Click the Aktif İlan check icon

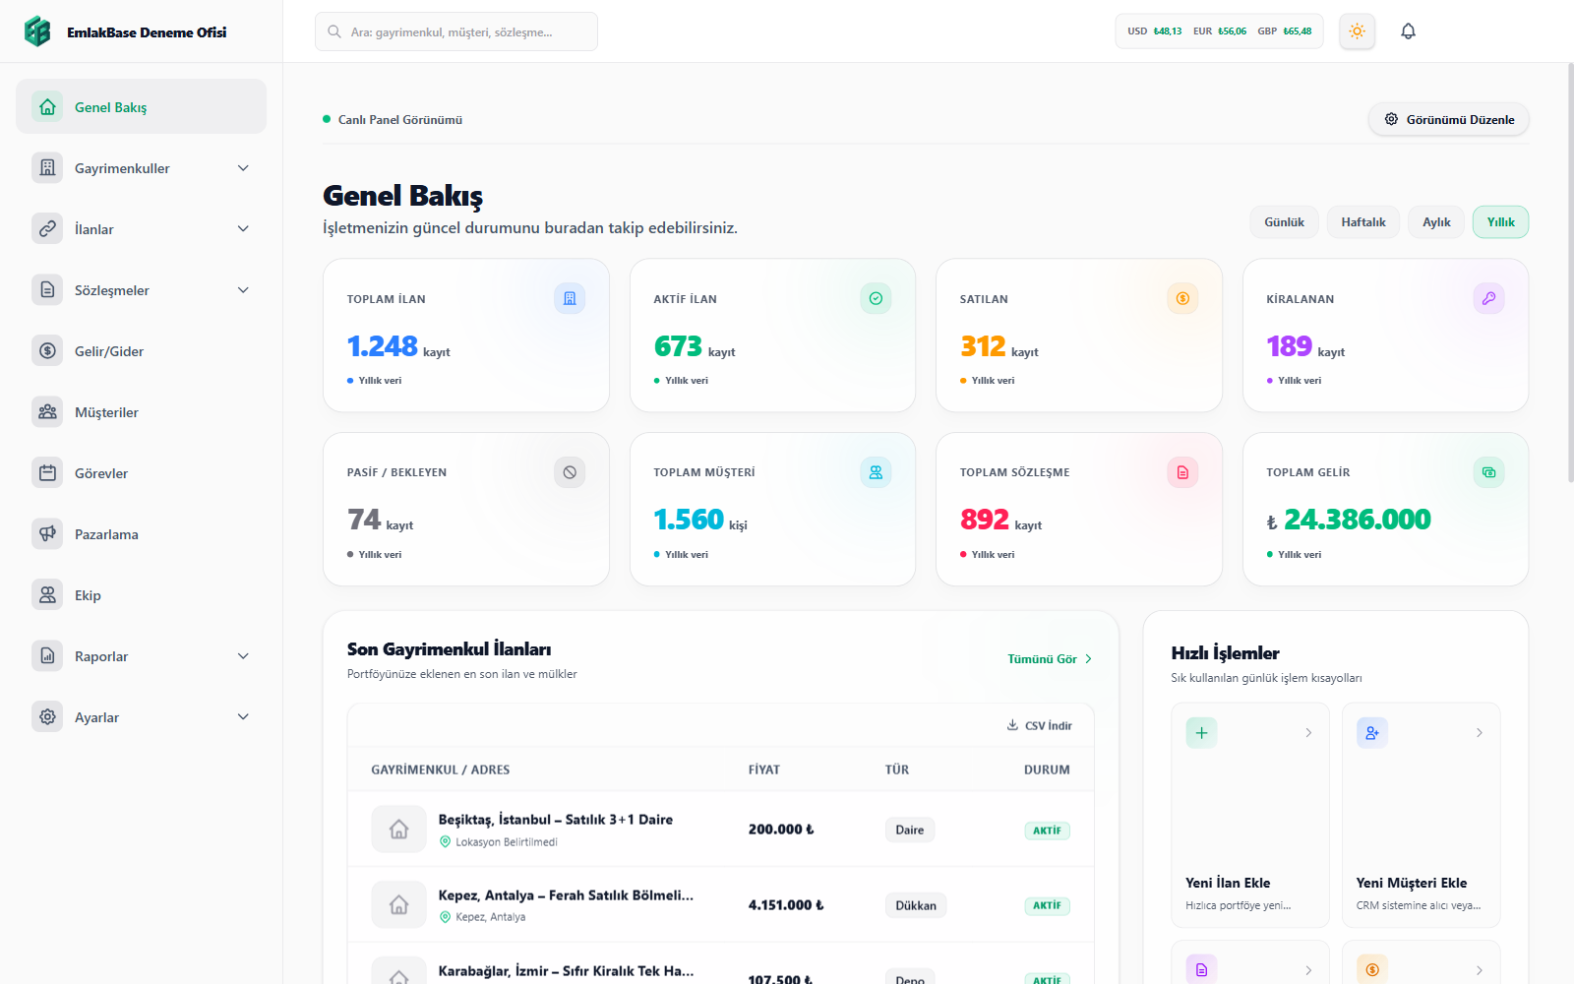(x=876, y=298)
